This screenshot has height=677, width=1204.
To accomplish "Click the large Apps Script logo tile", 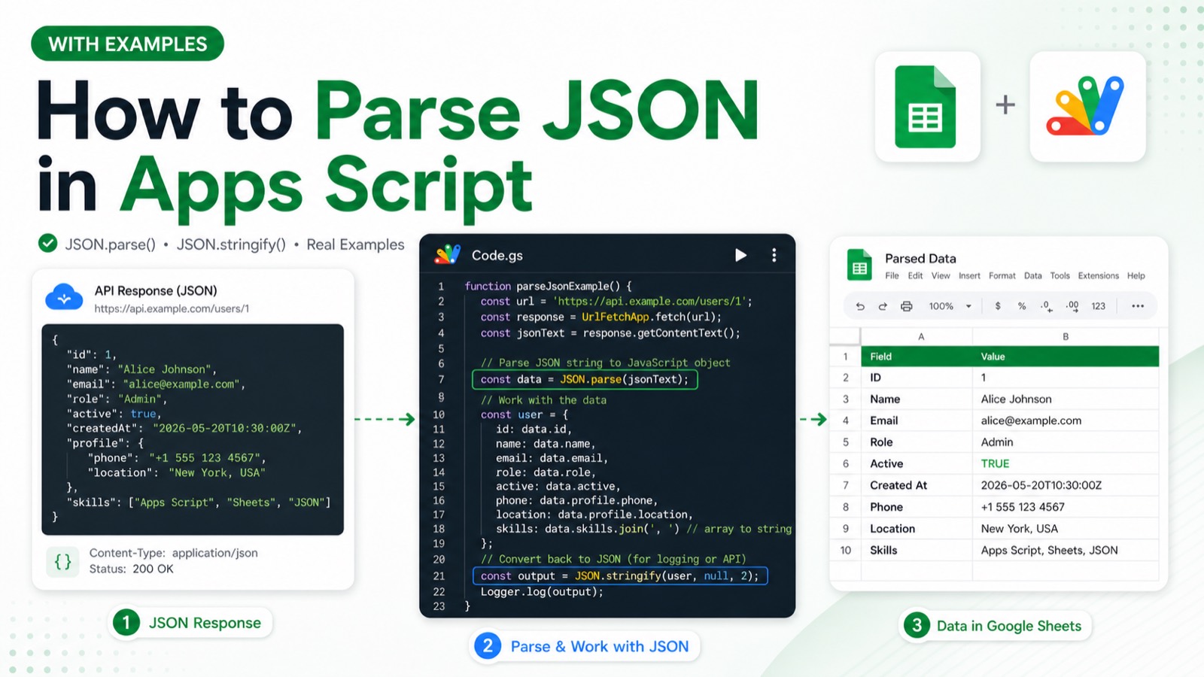I will point(1087,106).
